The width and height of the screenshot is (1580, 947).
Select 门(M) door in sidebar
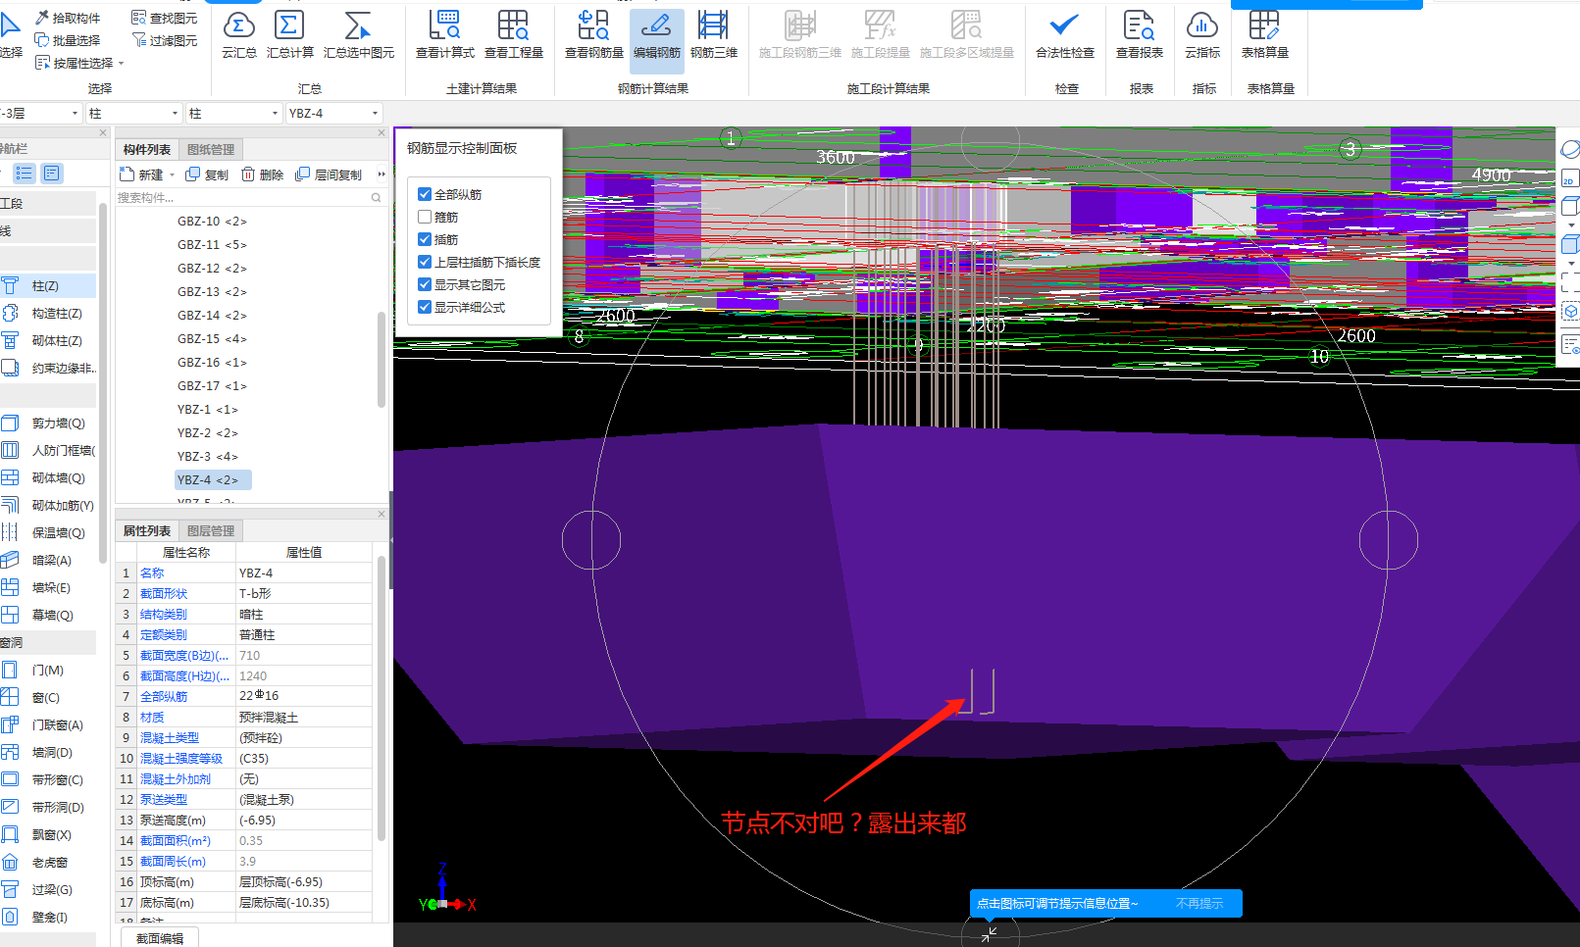click(x=48, y=671)
